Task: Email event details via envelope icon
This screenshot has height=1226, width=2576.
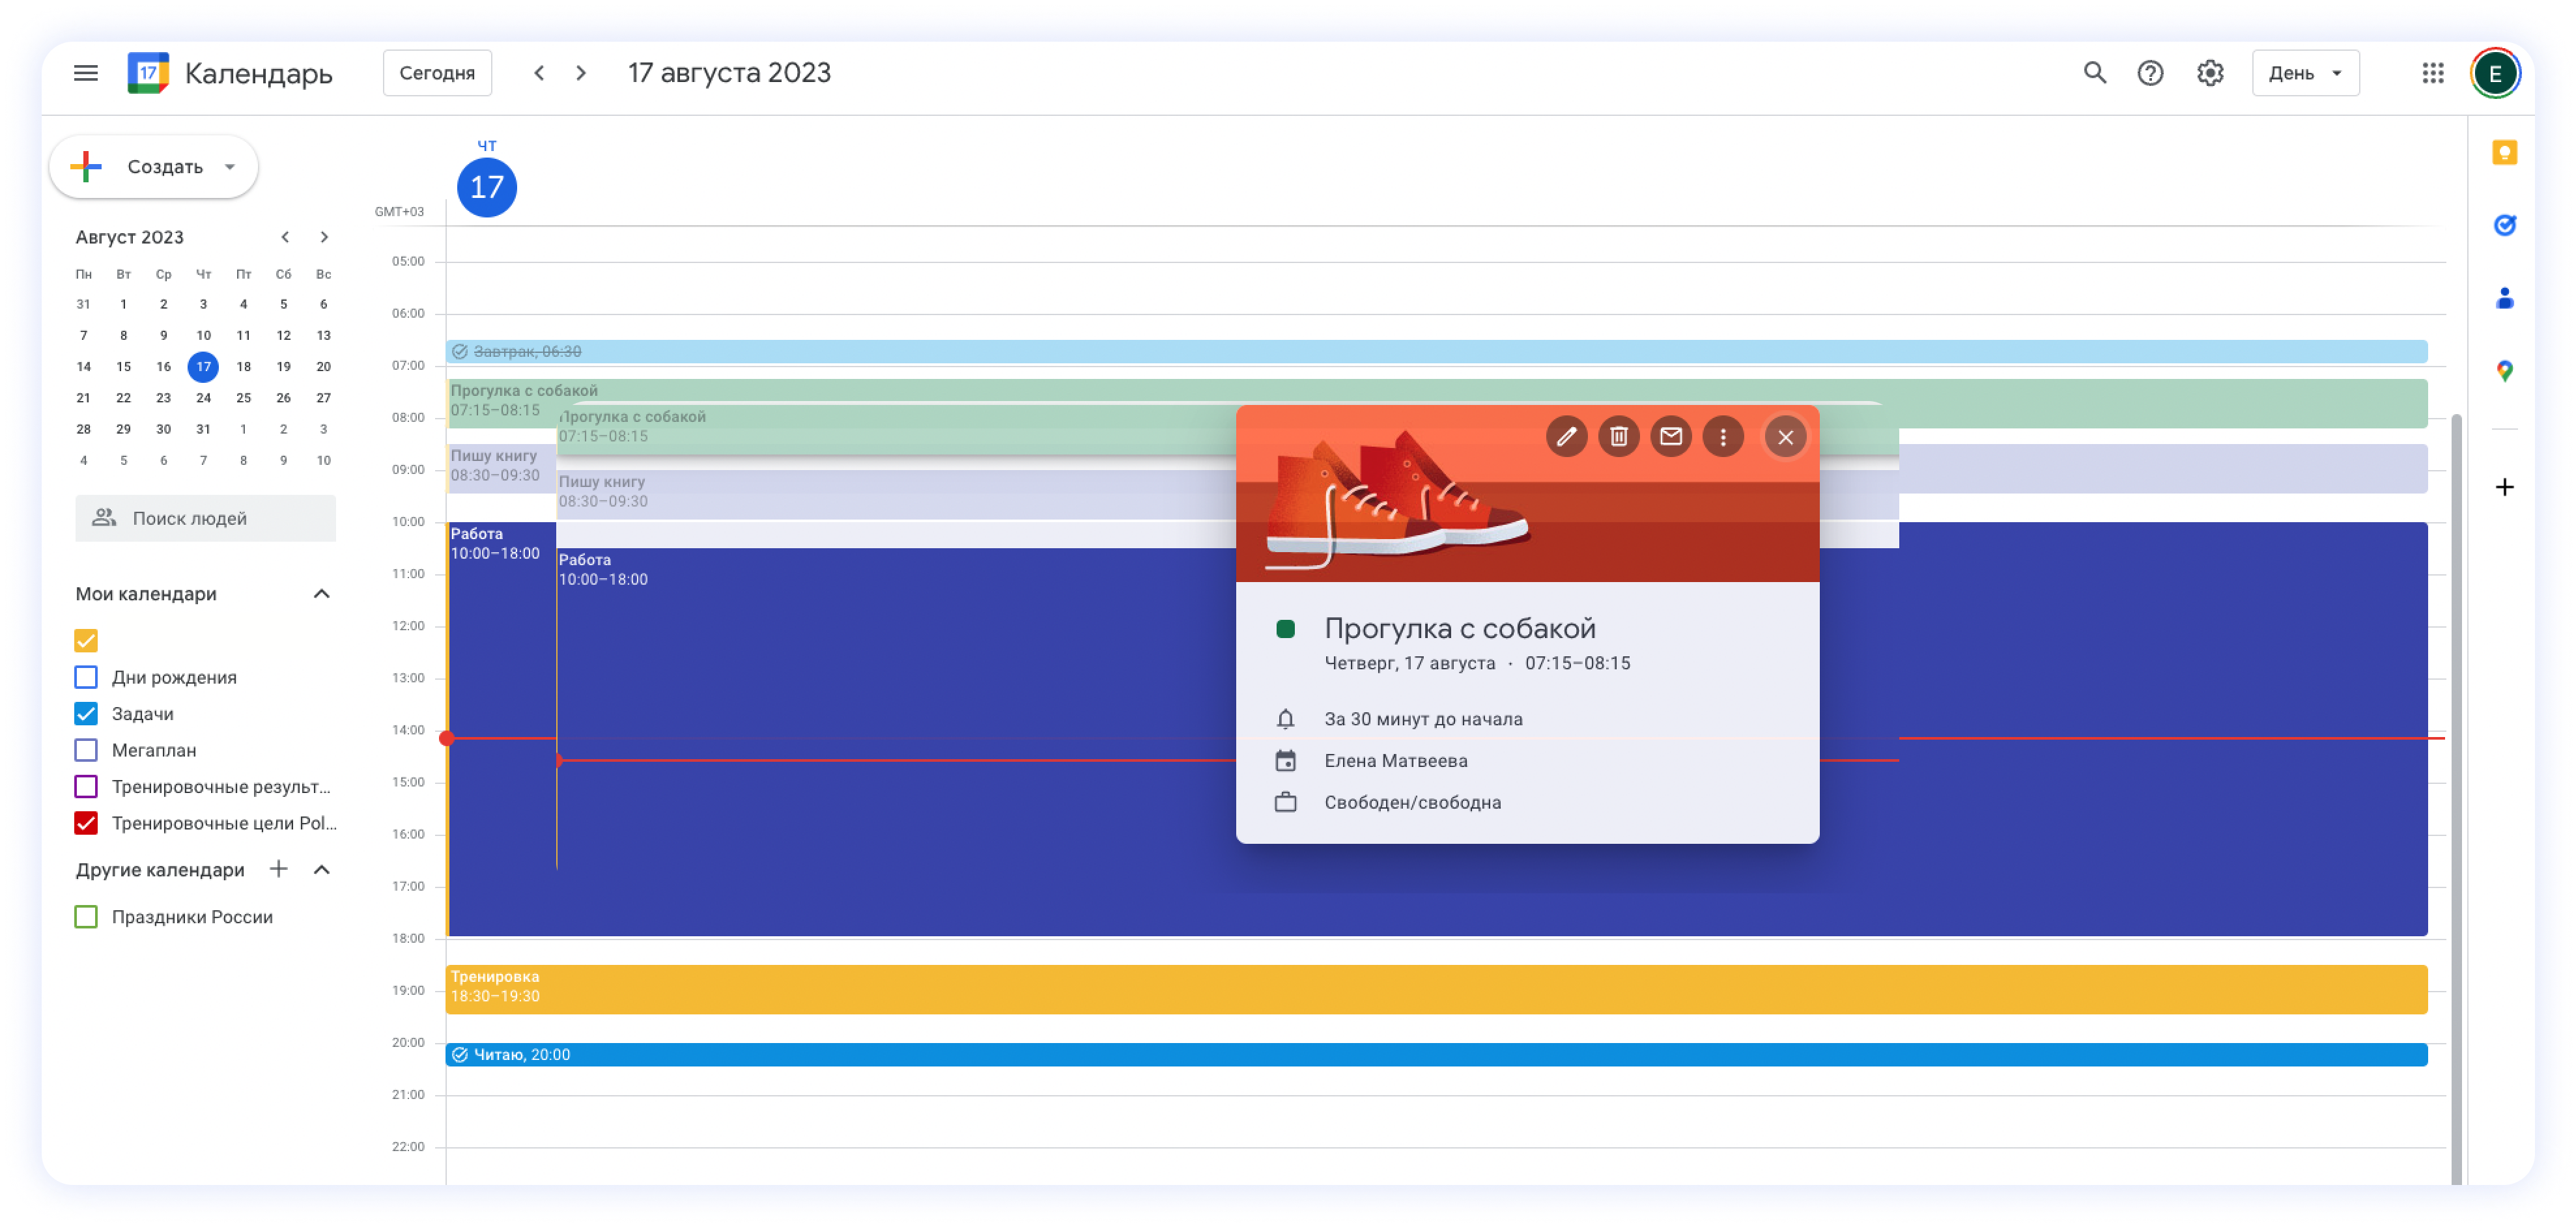Action: coord(1670,437)
